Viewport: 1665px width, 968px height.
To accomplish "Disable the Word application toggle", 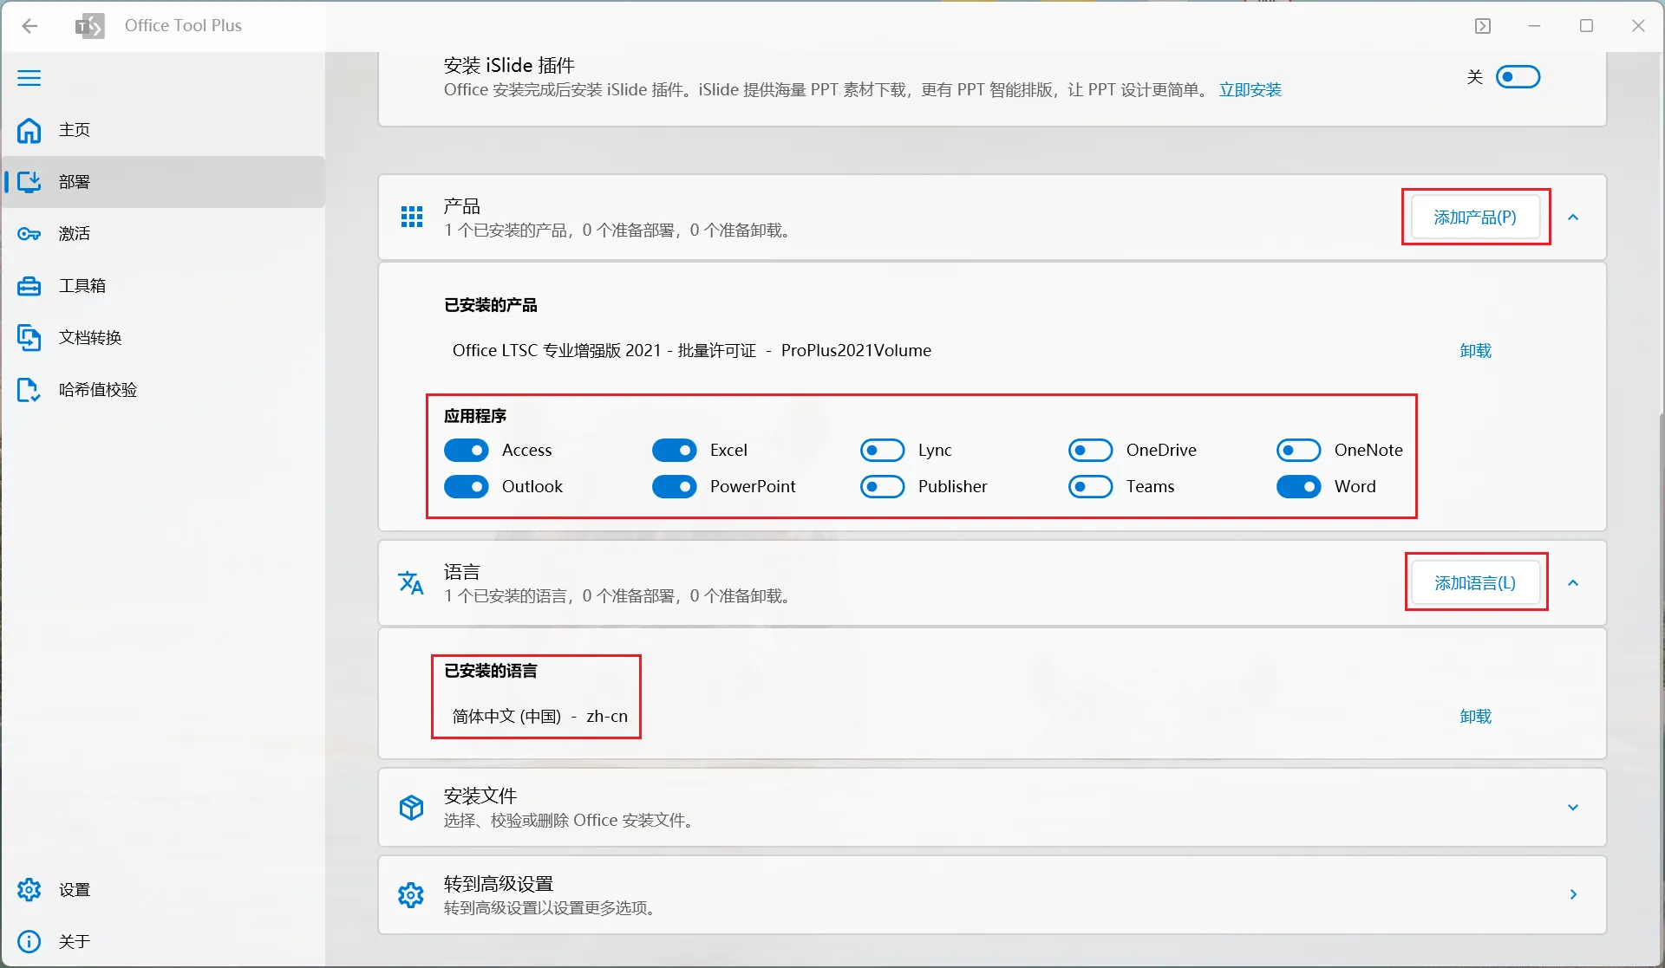I will [1298, 486].
